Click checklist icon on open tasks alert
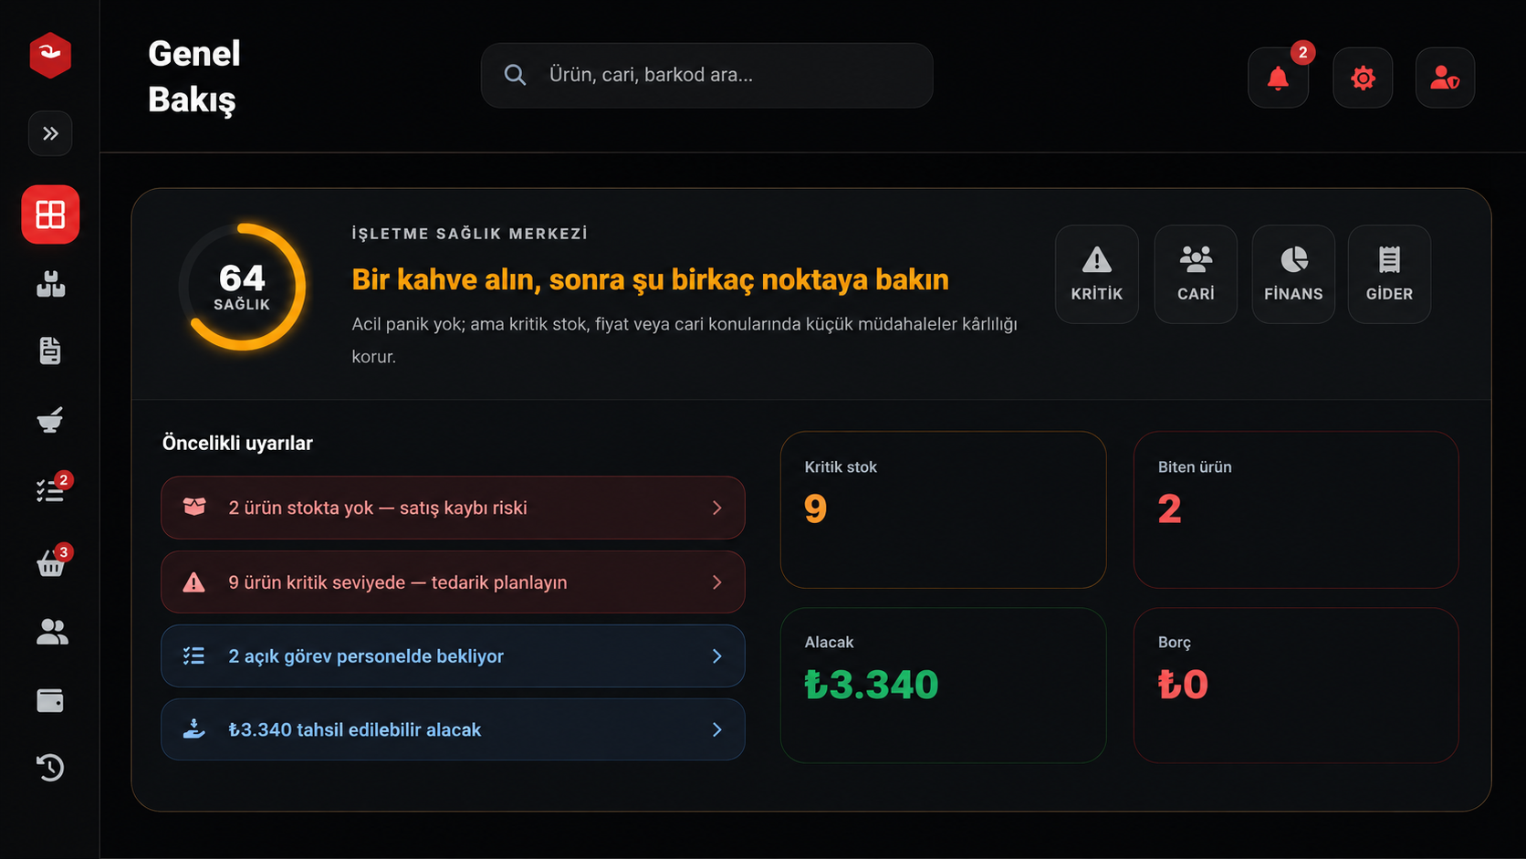Viewport: 1526px width, 859px height. [193, 655]
